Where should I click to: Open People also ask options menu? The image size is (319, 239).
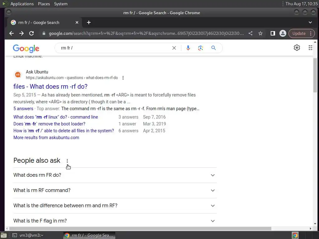click(67, 161)
